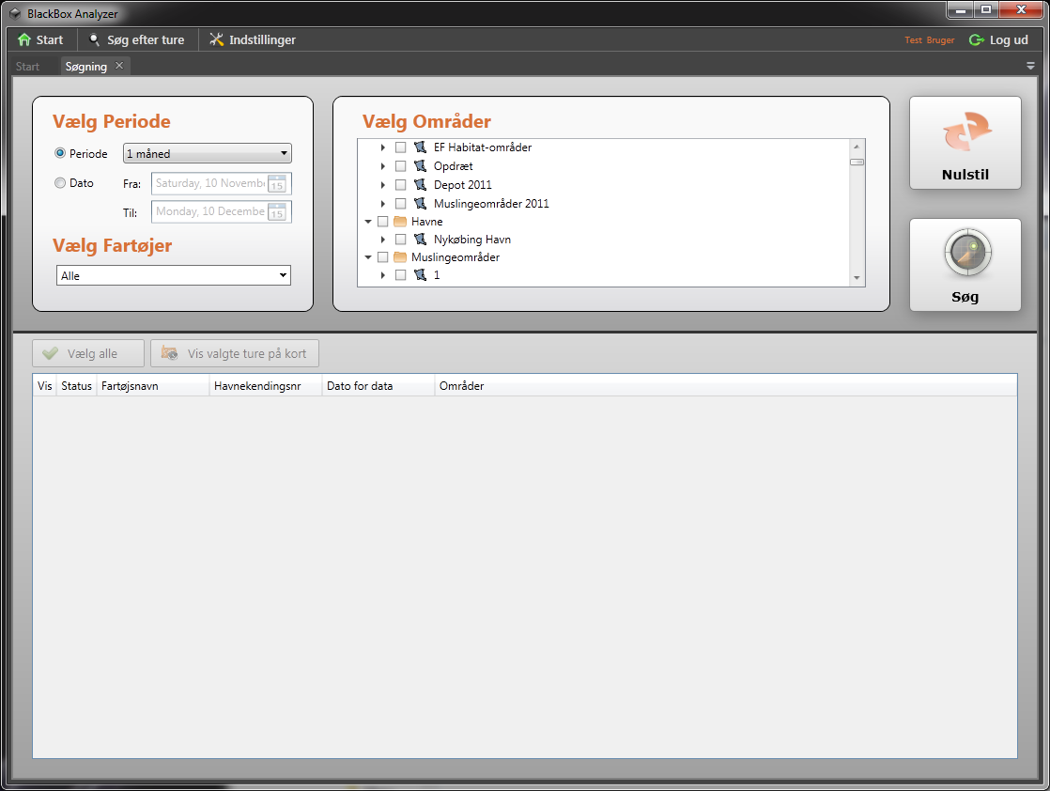Click the radar Søg icon
Image resolution: width=1050 pixels, height=791 pixels.
tap(967, 253)
